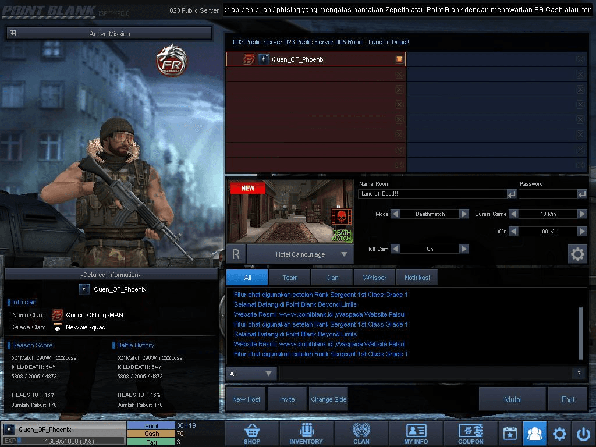Switch to Notifikasi tab
Image resolution: width=596 pixels, height=447 pixels.
[417, 278]
